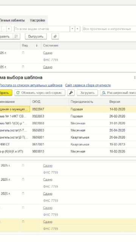Select the (К(Ф)Х и ИП) template name

[x=12, y=151]
